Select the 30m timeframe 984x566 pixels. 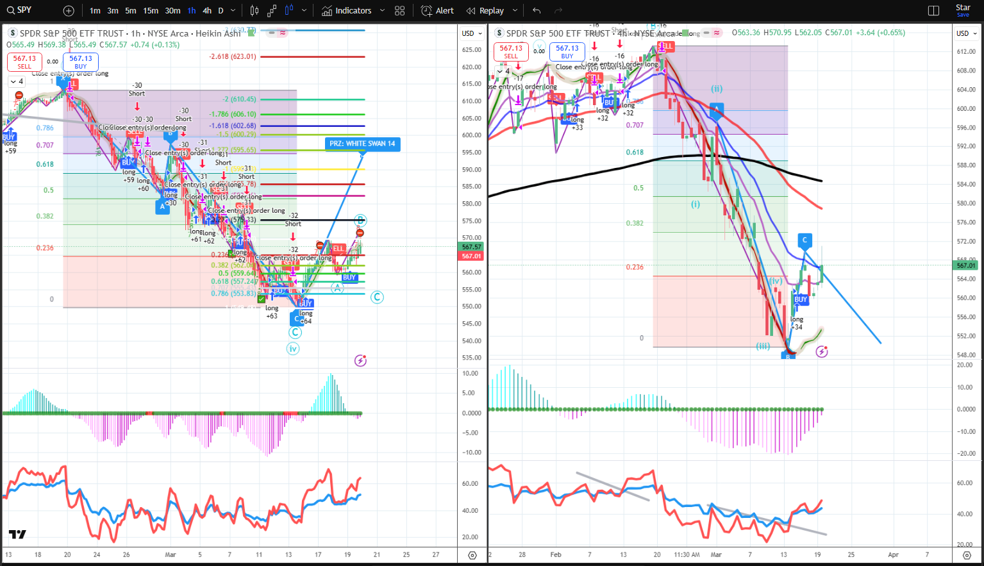point(172,11)
